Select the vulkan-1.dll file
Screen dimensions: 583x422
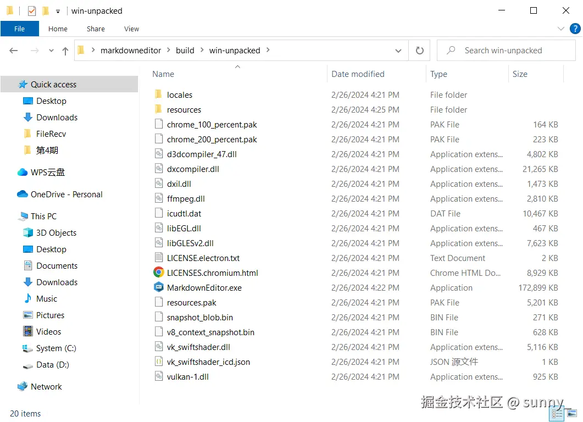pos(187,376)
